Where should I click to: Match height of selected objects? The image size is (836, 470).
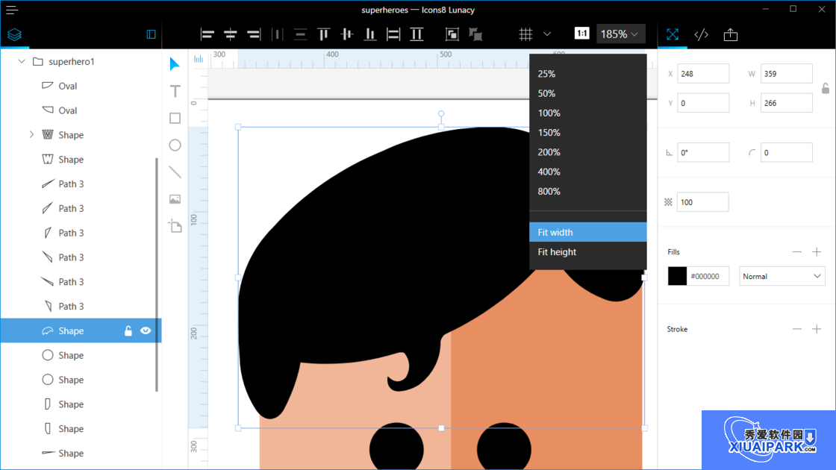click(x=417, y=34)
